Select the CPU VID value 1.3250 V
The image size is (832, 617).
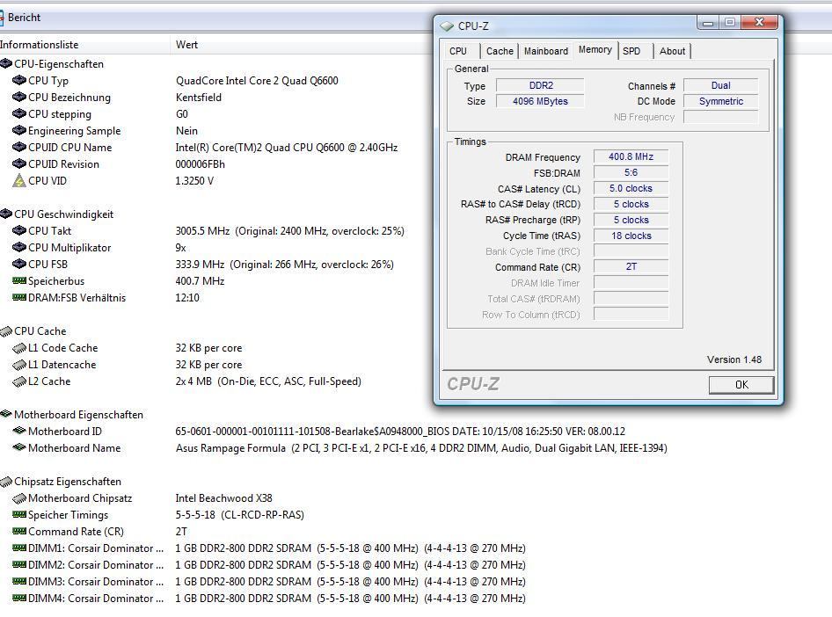pos(194,181)
